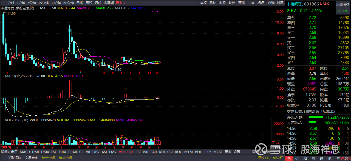Switch chart to 月线 monthly candles
Image resolution: width=351 pixels, height=161 pixels.
click(x=98, y=3)
